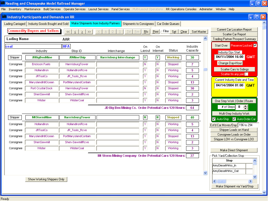Open Trading Partner Prospect Summary
268x201 pixels.
point(234,39)
